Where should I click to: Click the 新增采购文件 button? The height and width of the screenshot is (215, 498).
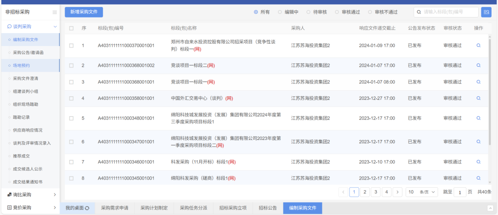point(84,12)
